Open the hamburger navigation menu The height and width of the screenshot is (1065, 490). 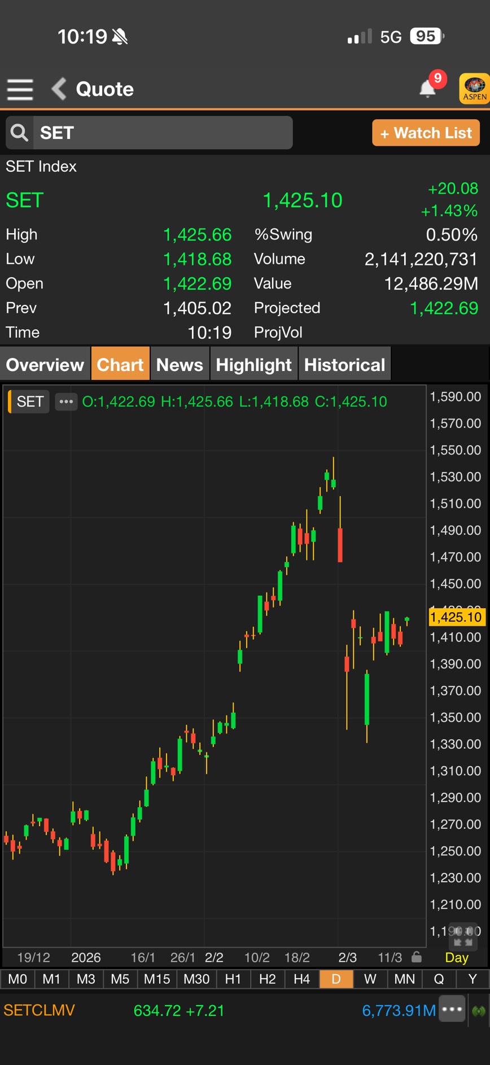click(20, 89)
